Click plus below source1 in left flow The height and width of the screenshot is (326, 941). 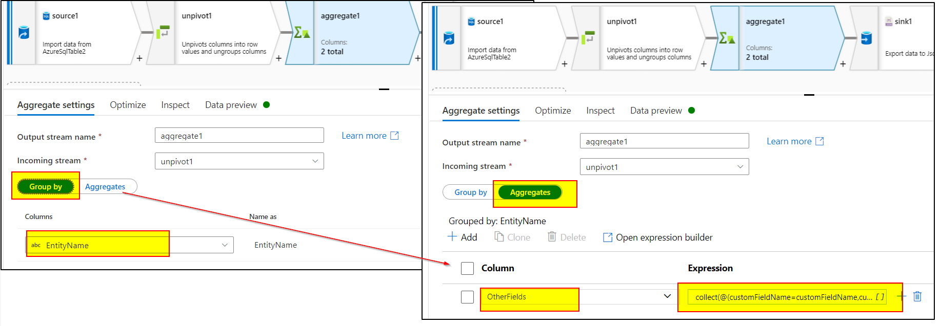(x=139, y=58)
